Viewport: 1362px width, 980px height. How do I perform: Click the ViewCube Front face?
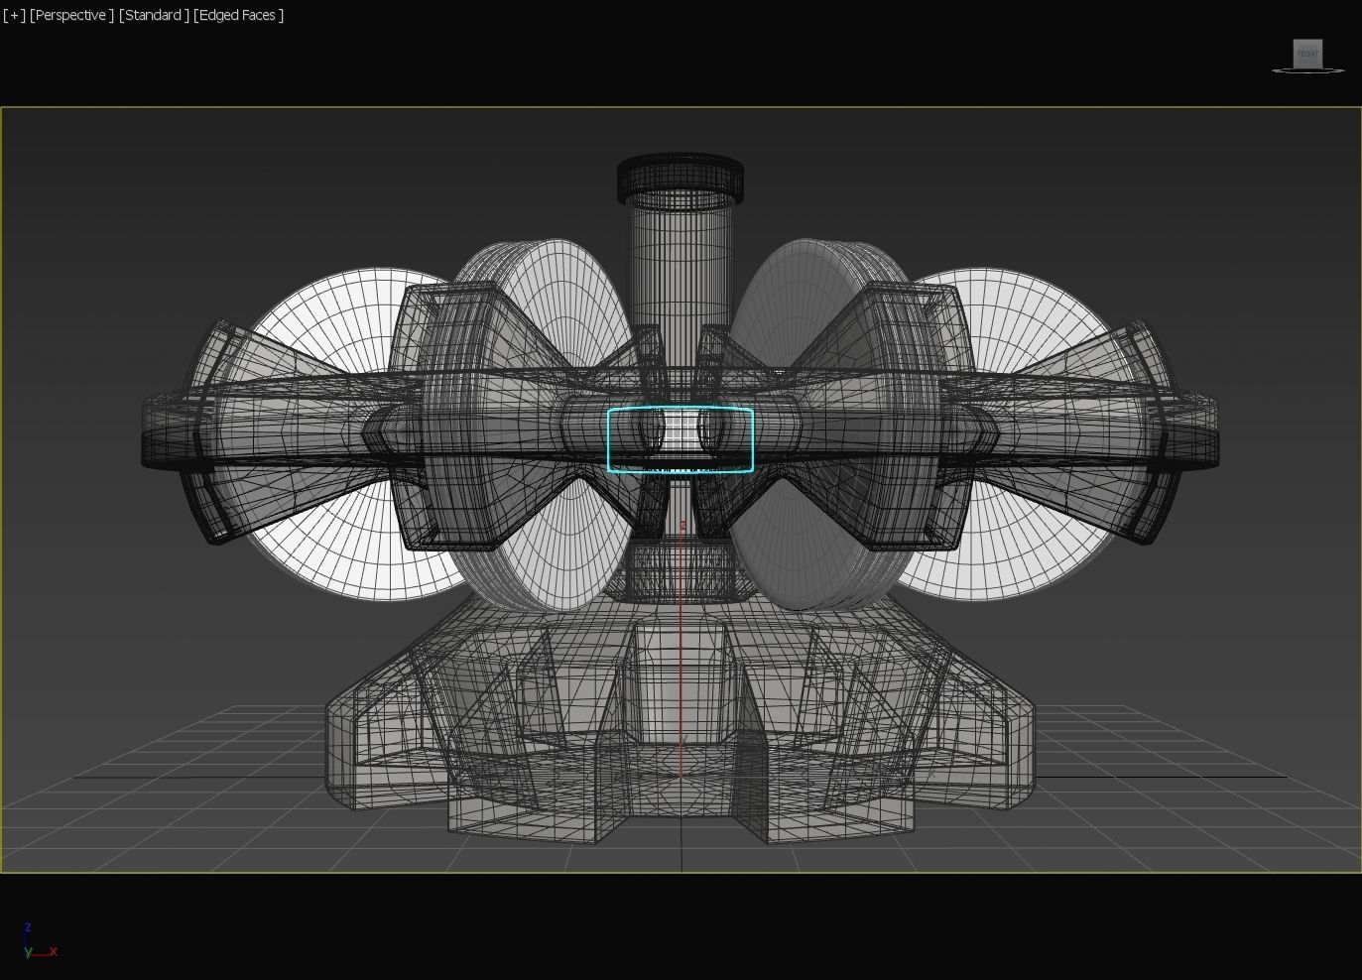(x=1307, y=54)
